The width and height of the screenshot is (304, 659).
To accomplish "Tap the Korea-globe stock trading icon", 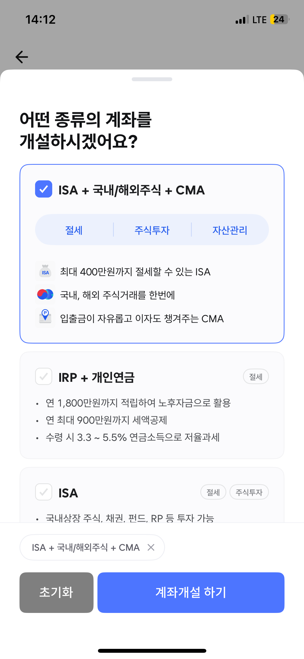I will point(45,295).
